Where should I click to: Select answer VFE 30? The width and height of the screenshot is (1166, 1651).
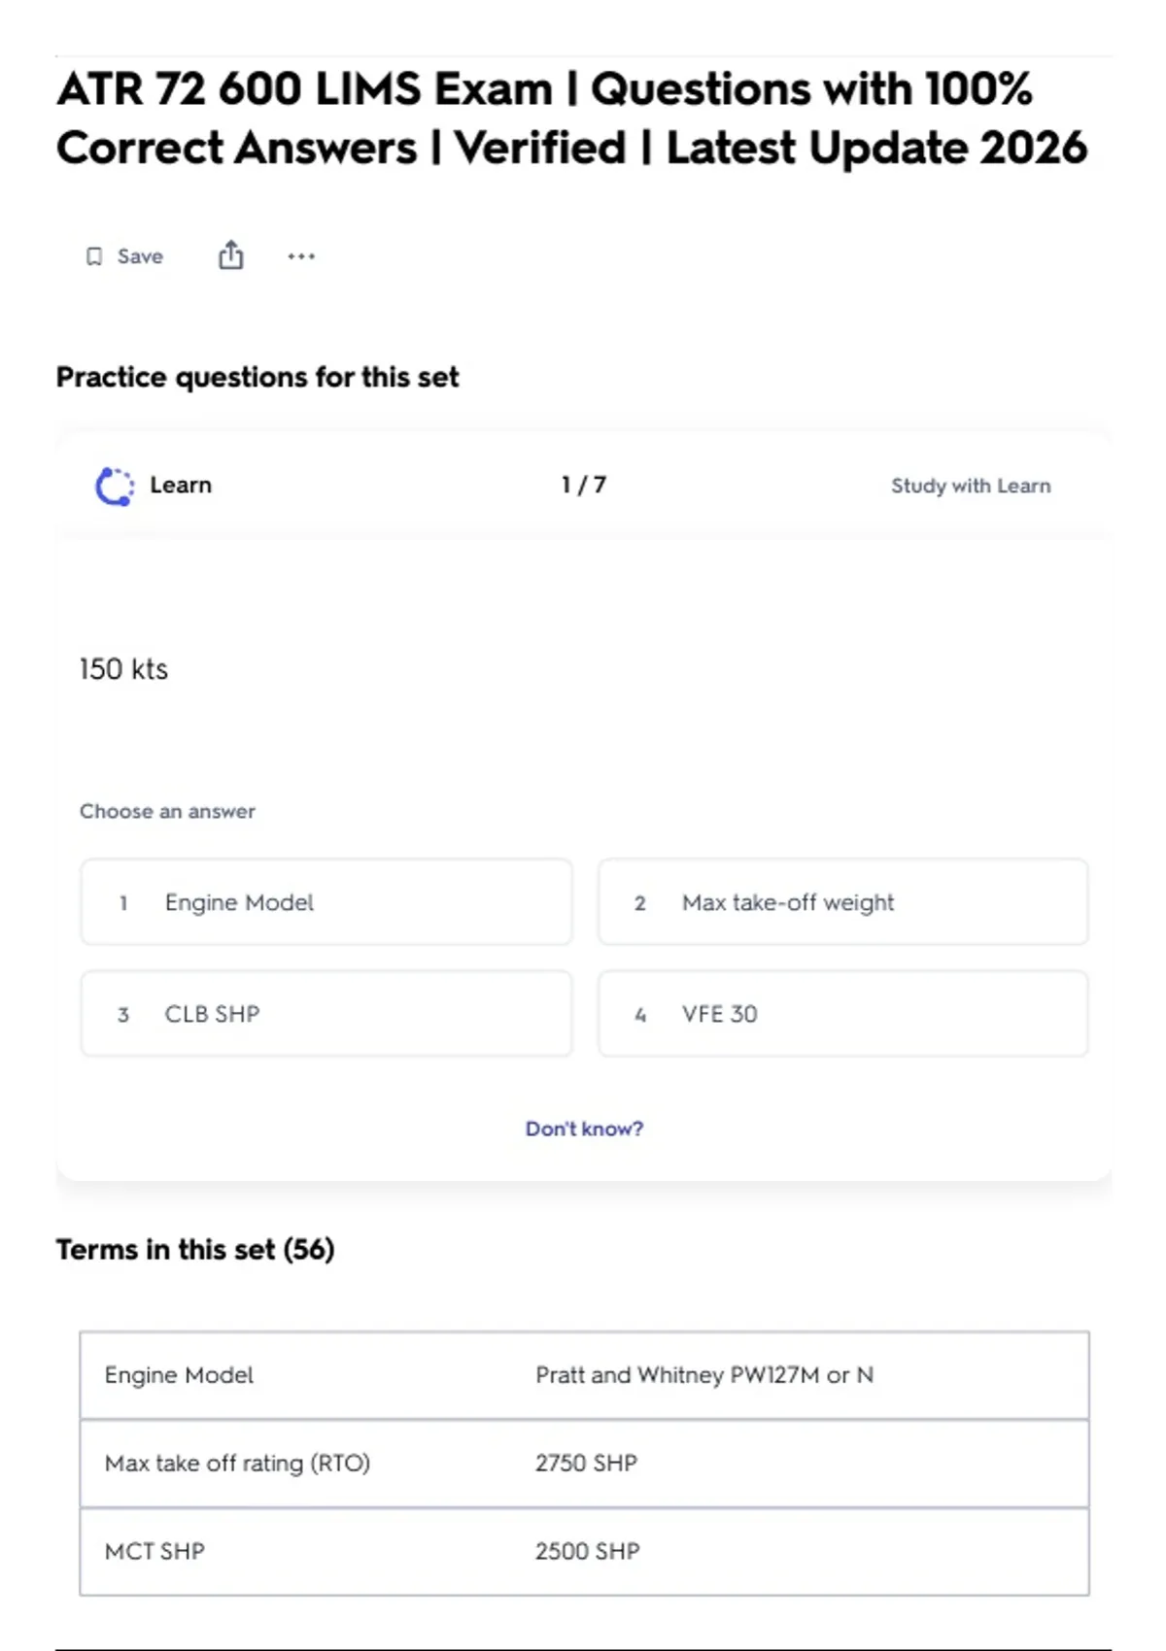point(843,1014)
